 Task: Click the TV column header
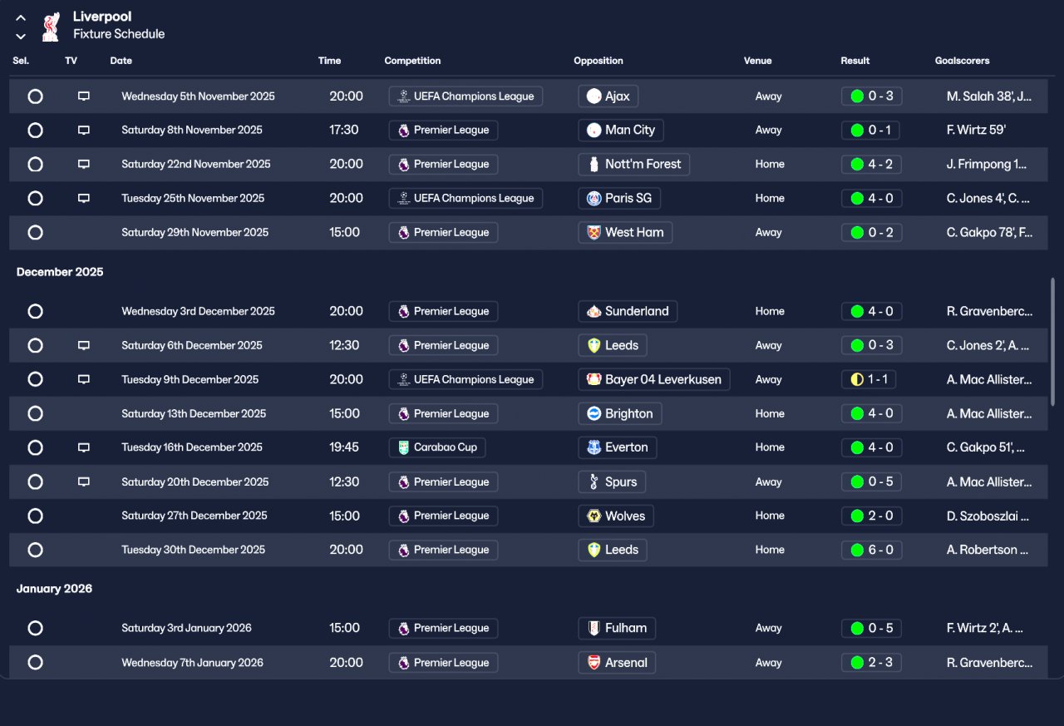[71, 61]
